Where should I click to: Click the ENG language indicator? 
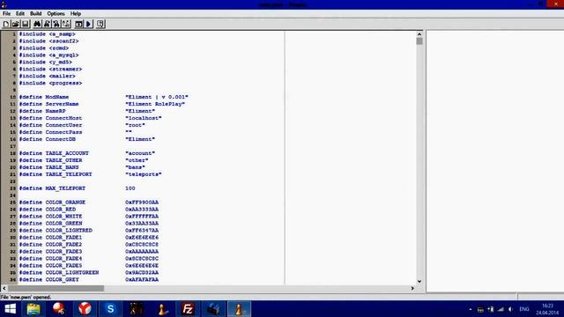[x=524, y=309]
